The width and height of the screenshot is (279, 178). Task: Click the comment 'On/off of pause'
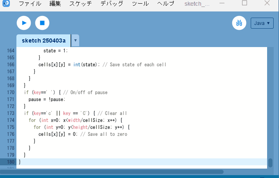click(x=89, y=92)
